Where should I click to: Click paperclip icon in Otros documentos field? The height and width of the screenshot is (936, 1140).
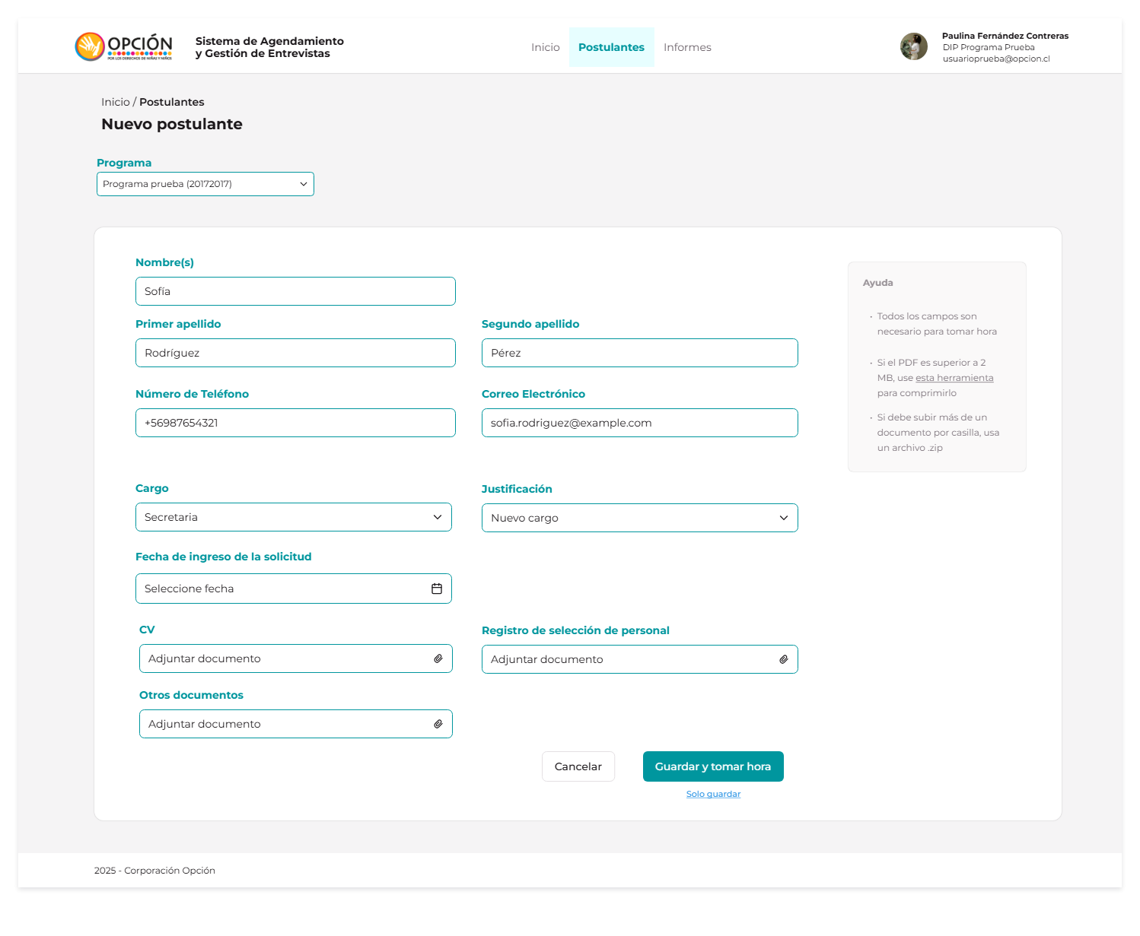click(x=438, y=724)
